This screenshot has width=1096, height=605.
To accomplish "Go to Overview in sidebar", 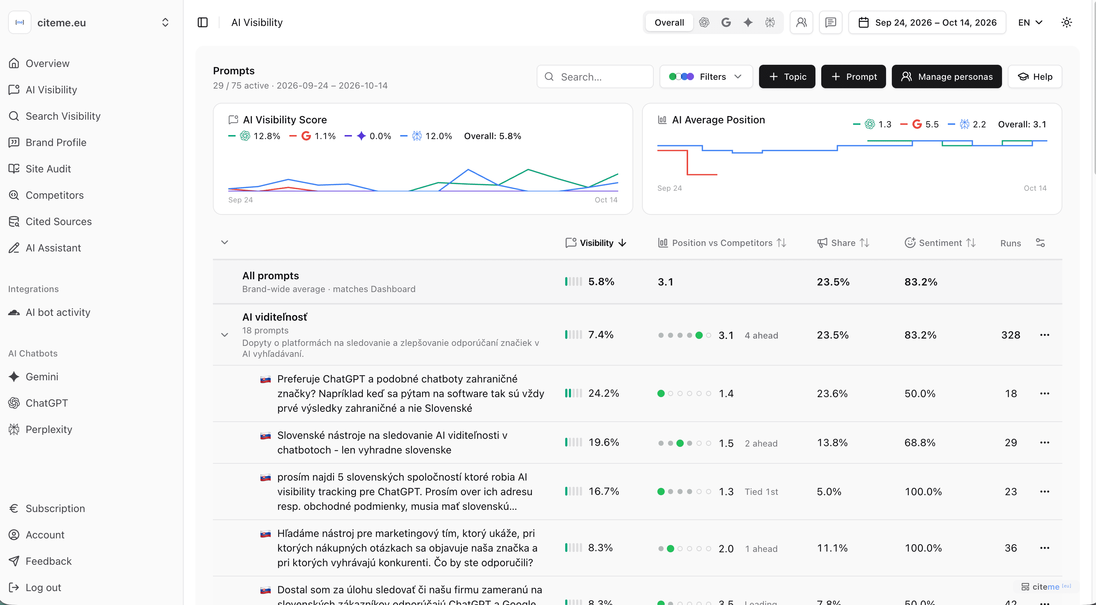I will coord(47,63).
